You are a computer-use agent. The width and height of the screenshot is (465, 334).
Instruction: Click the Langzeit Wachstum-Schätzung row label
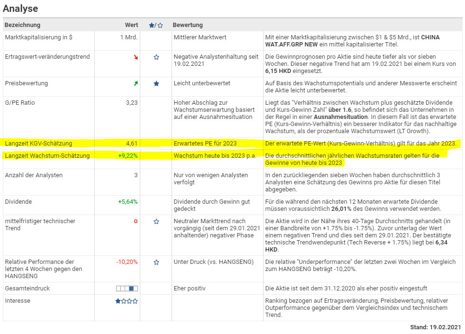(x=47, y=155)
